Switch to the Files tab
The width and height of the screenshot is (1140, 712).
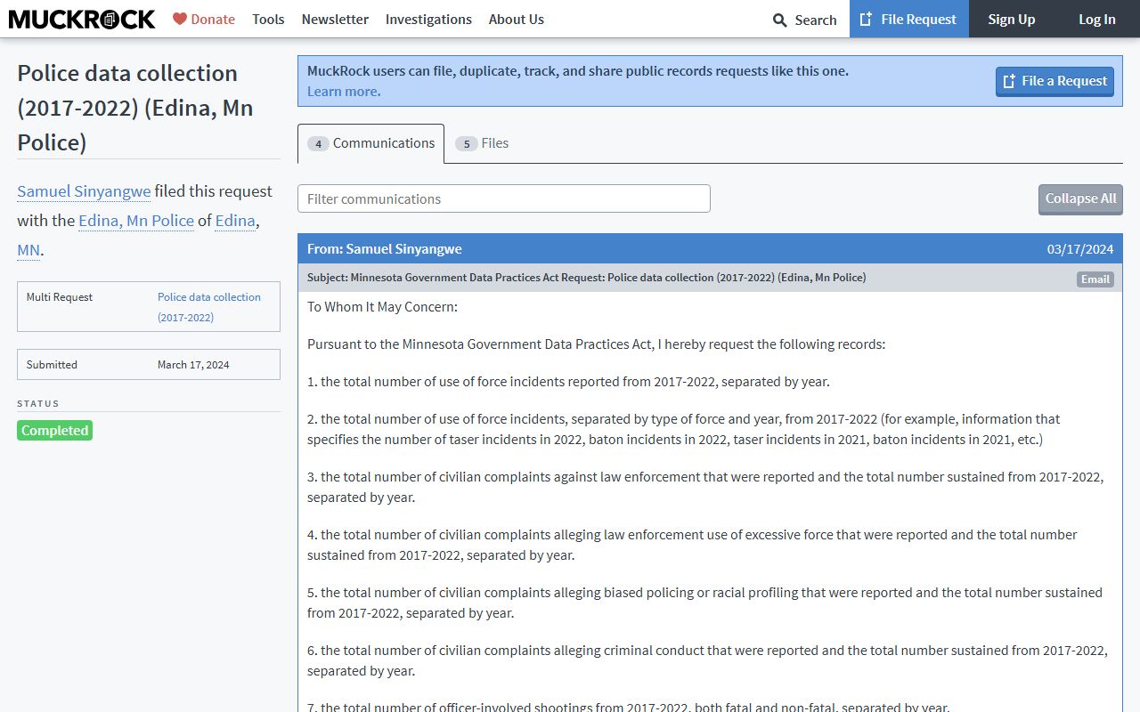(482, 143)
